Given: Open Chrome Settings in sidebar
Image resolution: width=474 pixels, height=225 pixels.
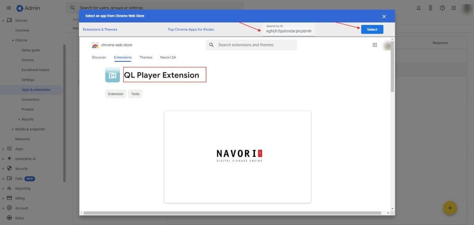Looking at the screenshot, I should coord(28,80).
